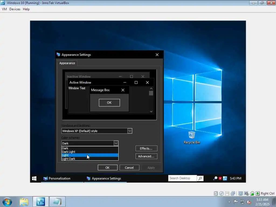Screen dimensions: 276x207
Task: Select the VirtualBox icon on host taskbar
Action: [x=41, y=202]
